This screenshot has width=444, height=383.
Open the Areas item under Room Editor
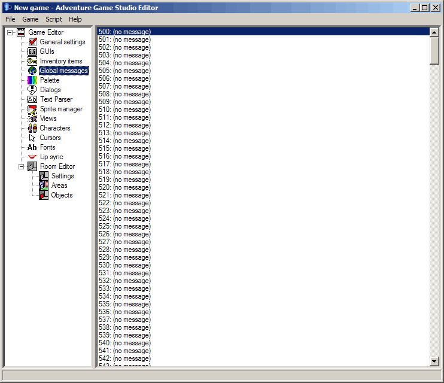[x=59, y=186]
